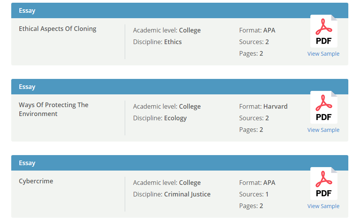Open the PDF icon for Ethical Aspects Of Cloning
Image resolution: width=358 pixels, height=222 pixels.
pos(324,31)
